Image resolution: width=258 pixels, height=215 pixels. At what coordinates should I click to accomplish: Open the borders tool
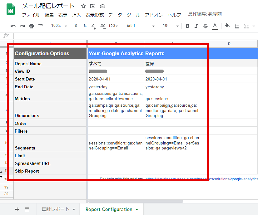click(237, 26)
